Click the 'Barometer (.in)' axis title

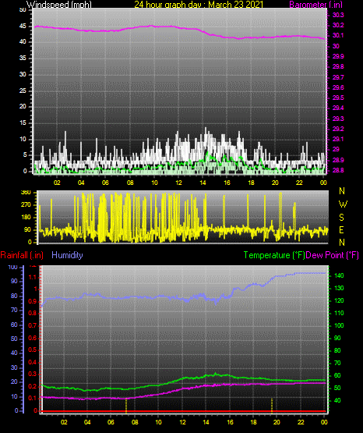click(x=315, y=5)
